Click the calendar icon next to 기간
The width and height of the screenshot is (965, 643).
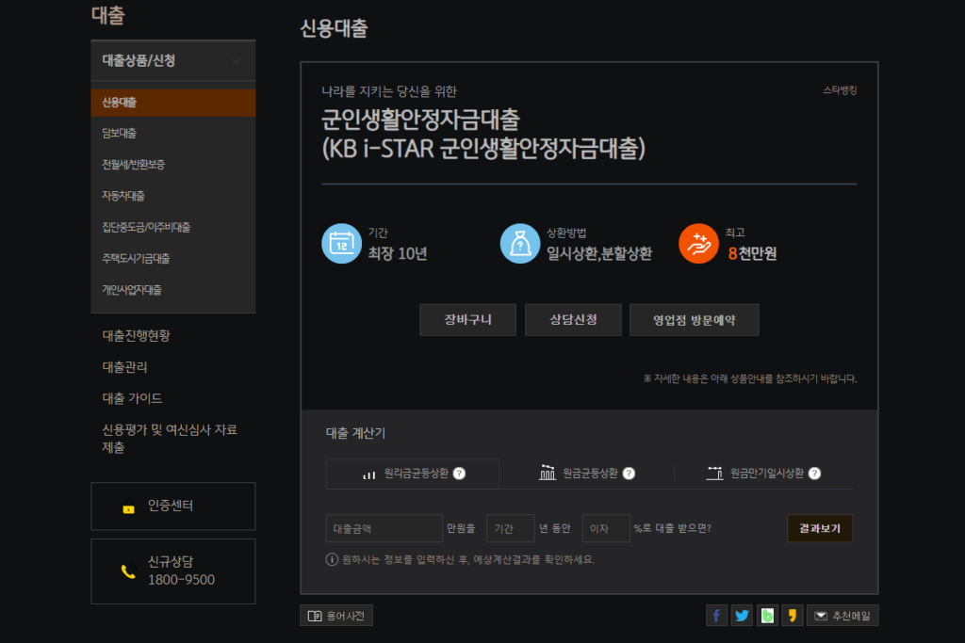click(341, 243)
